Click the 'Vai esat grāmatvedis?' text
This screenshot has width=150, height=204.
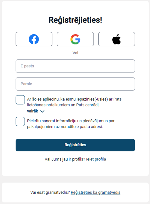[x=50, y=192]
